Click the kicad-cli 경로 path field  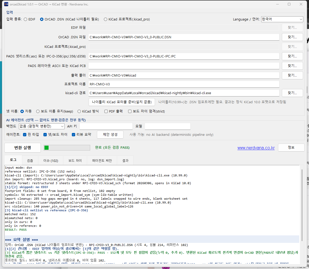coord(184,93)
